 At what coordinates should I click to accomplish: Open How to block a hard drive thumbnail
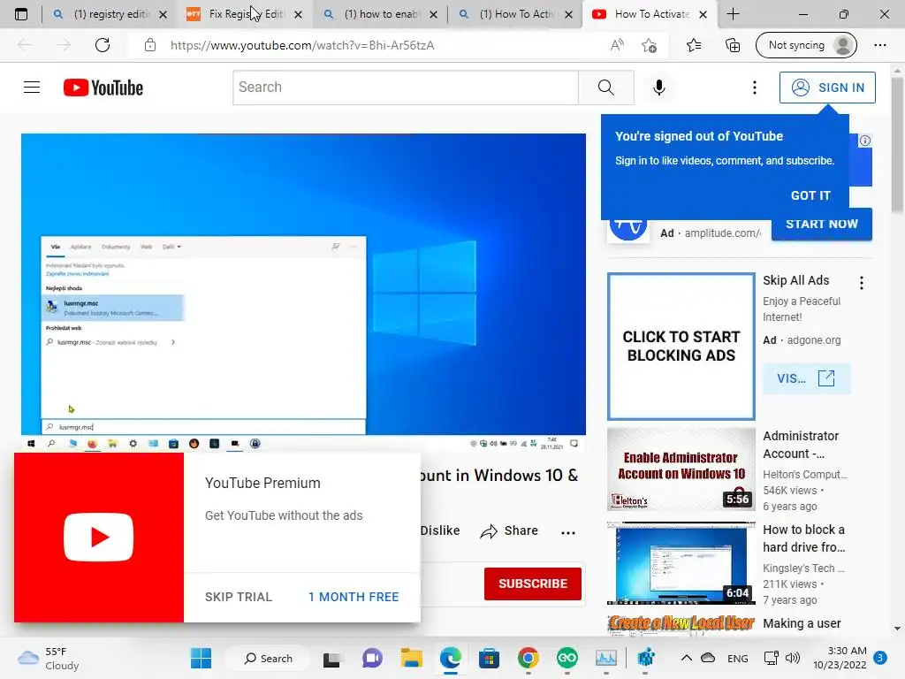[681, 563]
